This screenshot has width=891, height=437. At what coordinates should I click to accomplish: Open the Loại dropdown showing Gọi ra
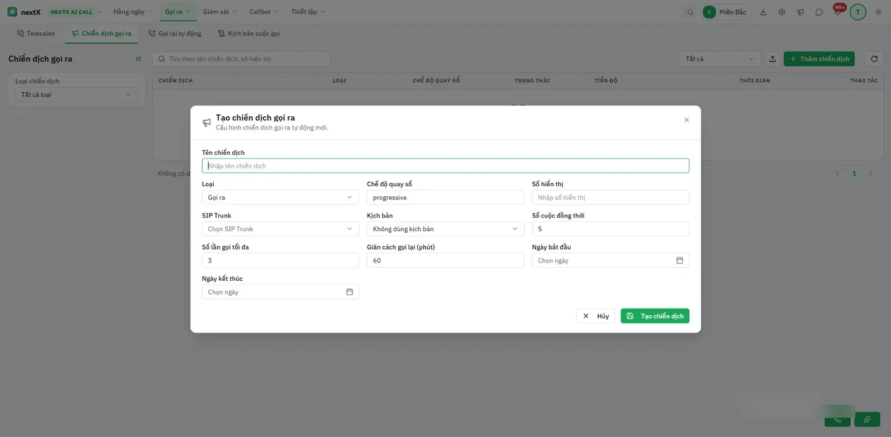(280, 197)
